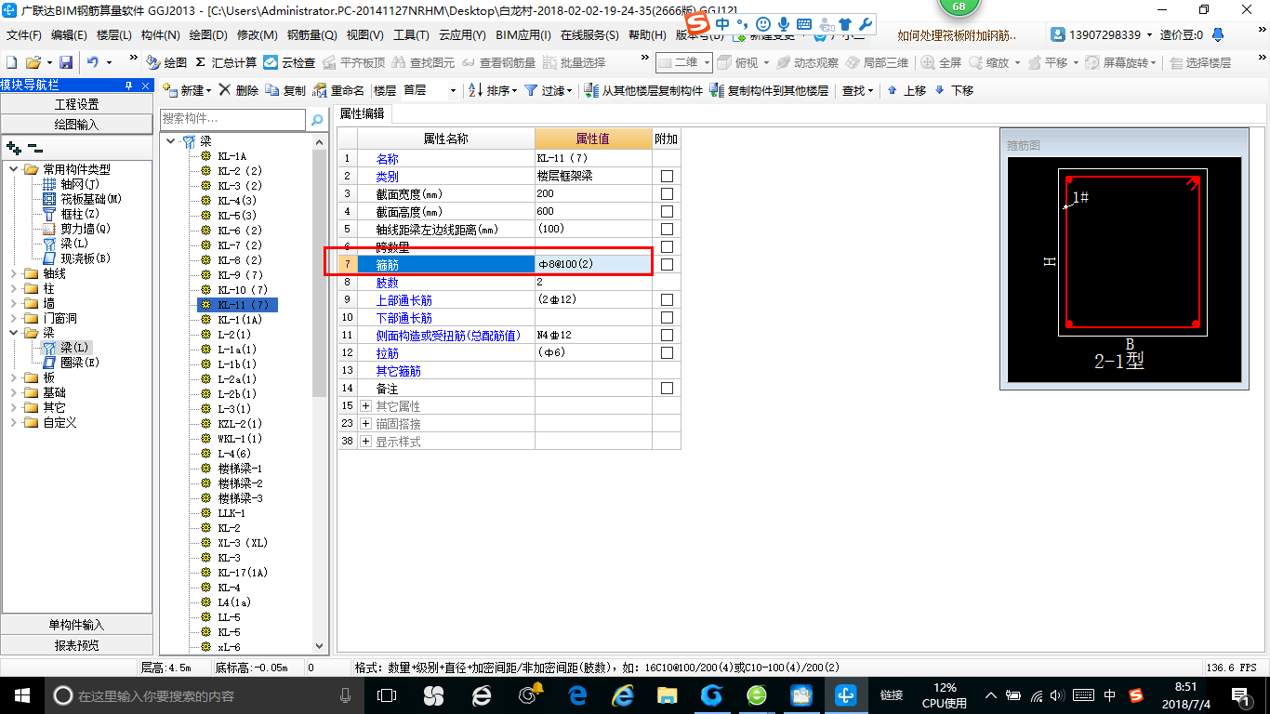Screen dimensions: 1270x714
Task: Open the 排序 sort menu
Action: click(x=493, y=90)
